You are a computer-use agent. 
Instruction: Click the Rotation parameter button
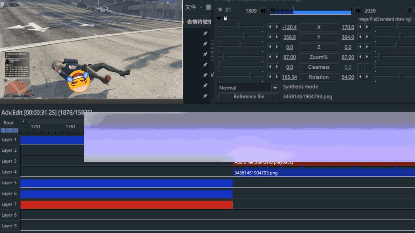coord(319,77)
